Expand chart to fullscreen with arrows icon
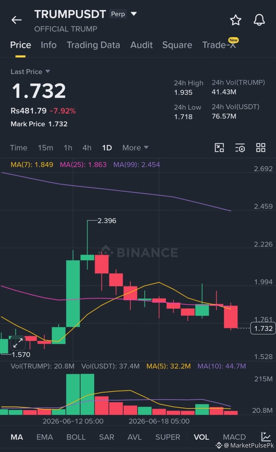Viewport: 276px width, 452px height. click(18, 343)
